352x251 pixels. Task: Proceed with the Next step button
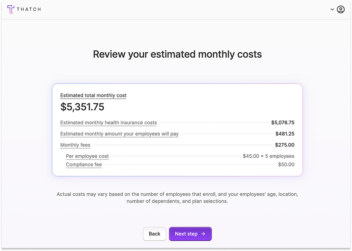[x=190, y=234]
